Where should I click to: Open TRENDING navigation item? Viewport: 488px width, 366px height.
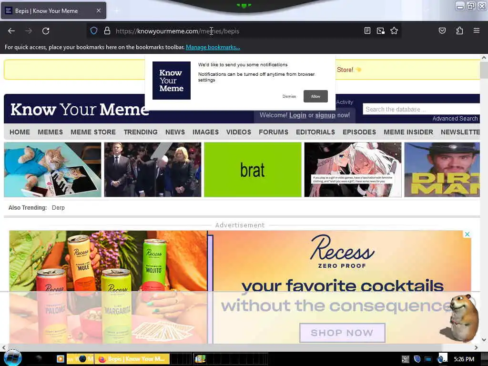pyautogui.click(x=141, y=132)
